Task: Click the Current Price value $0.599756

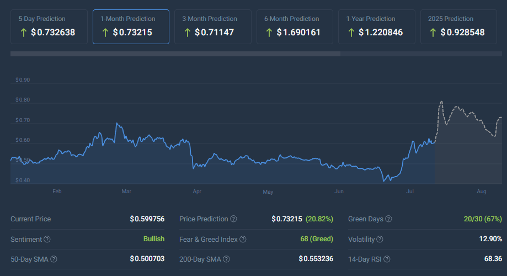Action: [147, 219]
